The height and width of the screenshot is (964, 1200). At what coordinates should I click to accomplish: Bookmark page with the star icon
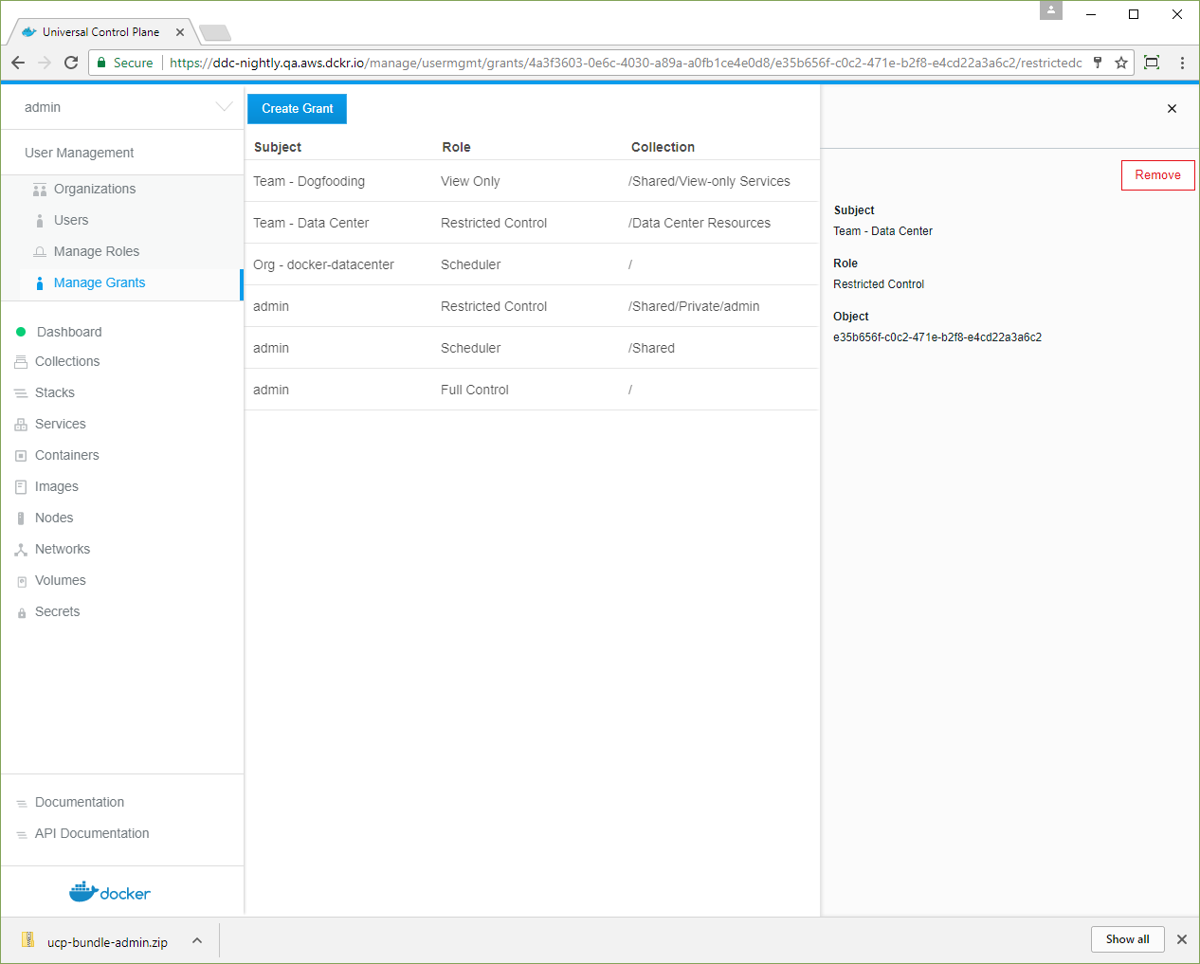(x=1121, y=63)
